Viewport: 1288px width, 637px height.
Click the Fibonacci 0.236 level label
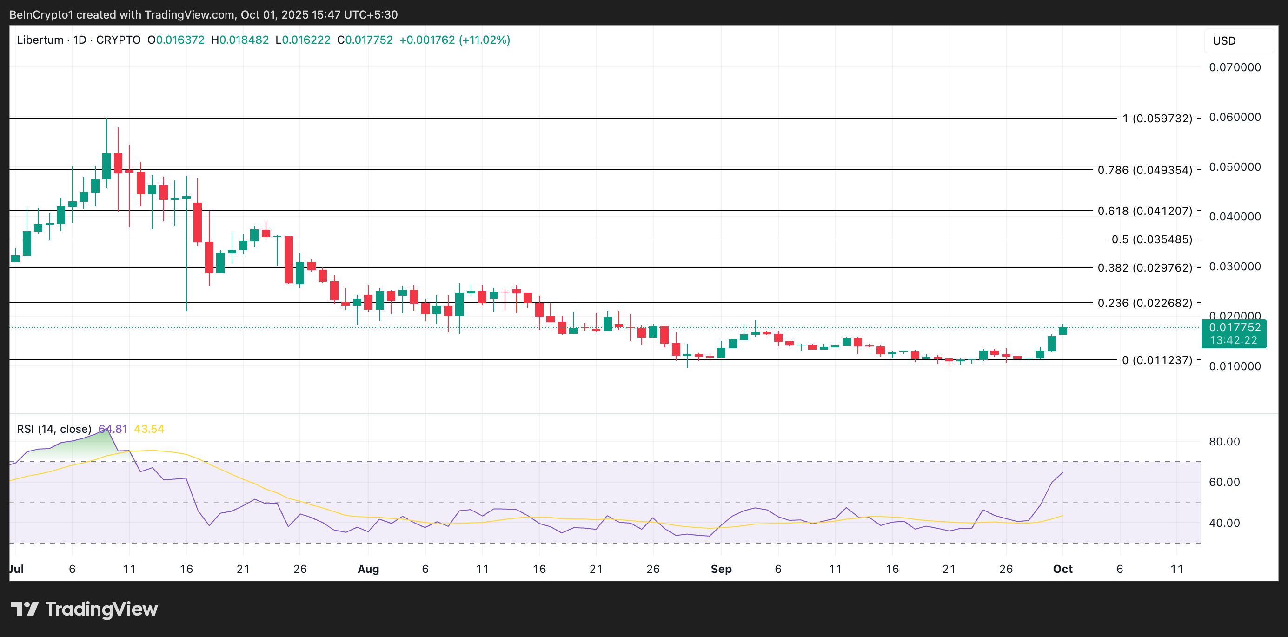1147,303
